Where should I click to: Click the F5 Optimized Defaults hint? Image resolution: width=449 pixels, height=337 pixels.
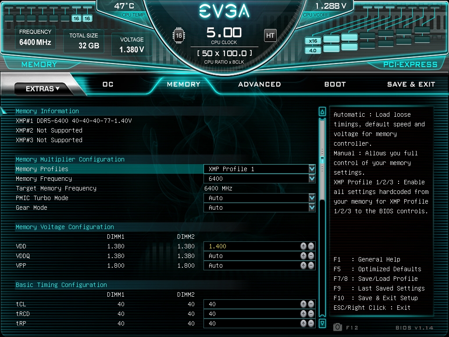378,269
